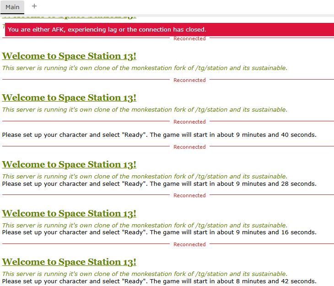The image size is (334, 286).
Task: Open the Welcome heading link directly below the red banner
Action: click(x=69, y=56)
